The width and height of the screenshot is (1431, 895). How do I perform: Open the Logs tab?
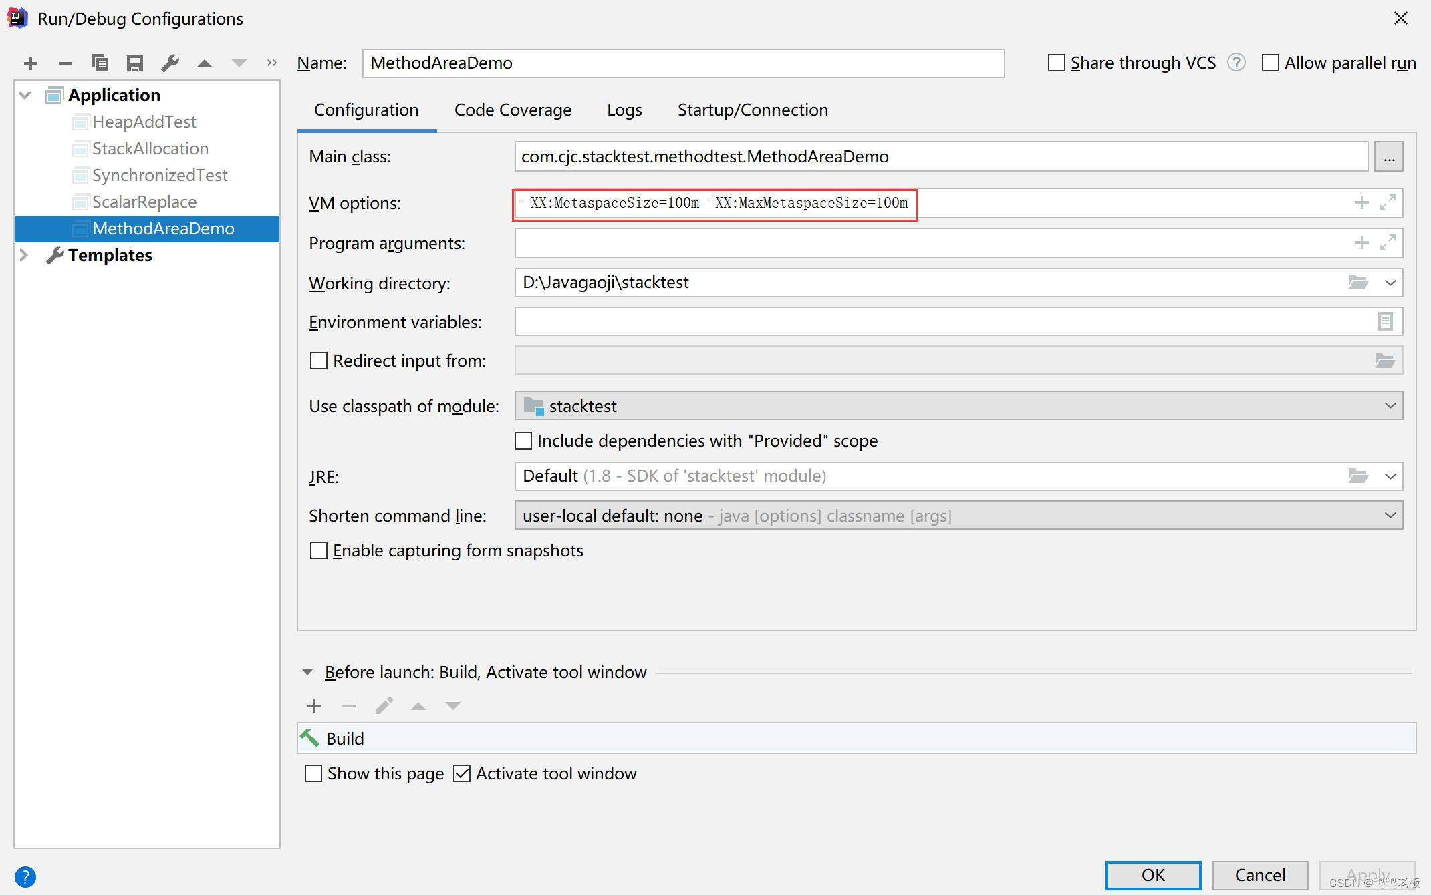[624, 110]
